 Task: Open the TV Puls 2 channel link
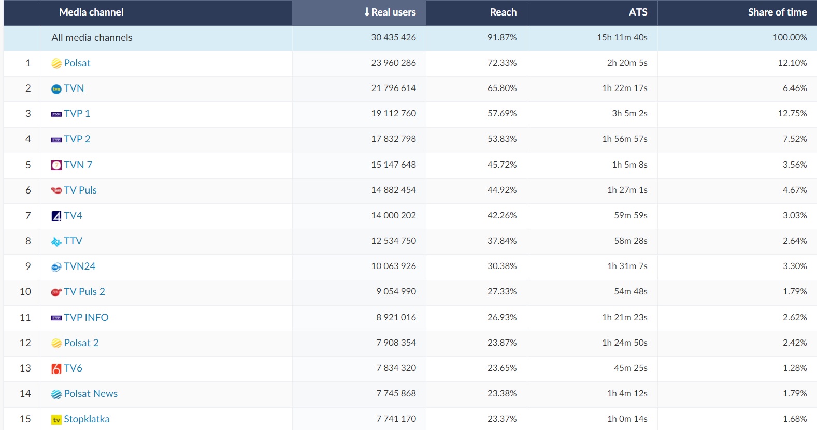click(84, 292)
